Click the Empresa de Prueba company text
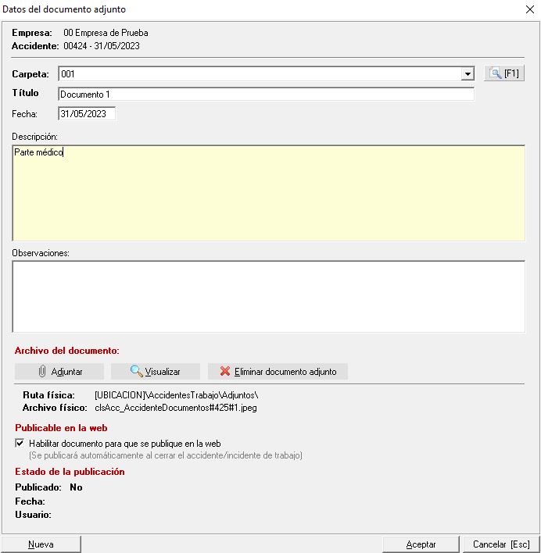541x553 pixels. point(106,33)
